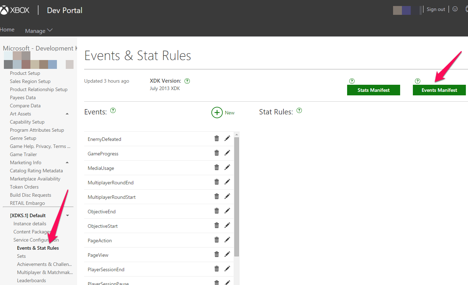Open Product Relationship Setup
The image size is (468, 285).
point(39,89)
